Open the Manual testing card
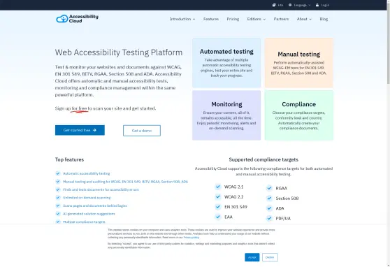Image resolution: width=390 pixels, height=267 pixels. (x=298, y=63)
